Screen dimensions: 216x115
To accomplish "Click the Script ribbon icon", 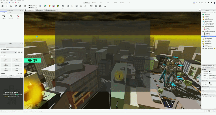I will tap(58, 6).
